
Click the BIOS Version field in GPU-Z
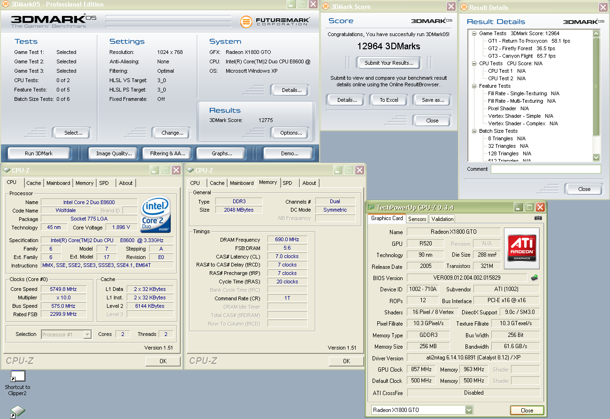467,278
